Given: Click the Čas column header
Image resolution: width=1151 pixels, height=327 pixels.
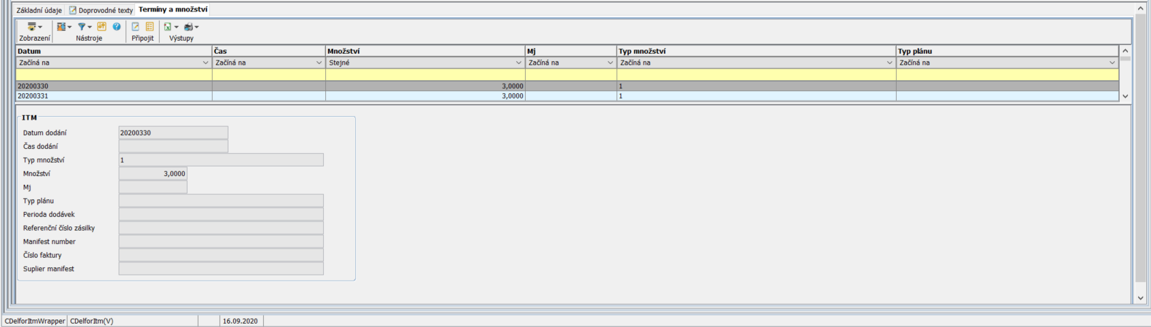Looking at the screenshot, I should point(269,51).
